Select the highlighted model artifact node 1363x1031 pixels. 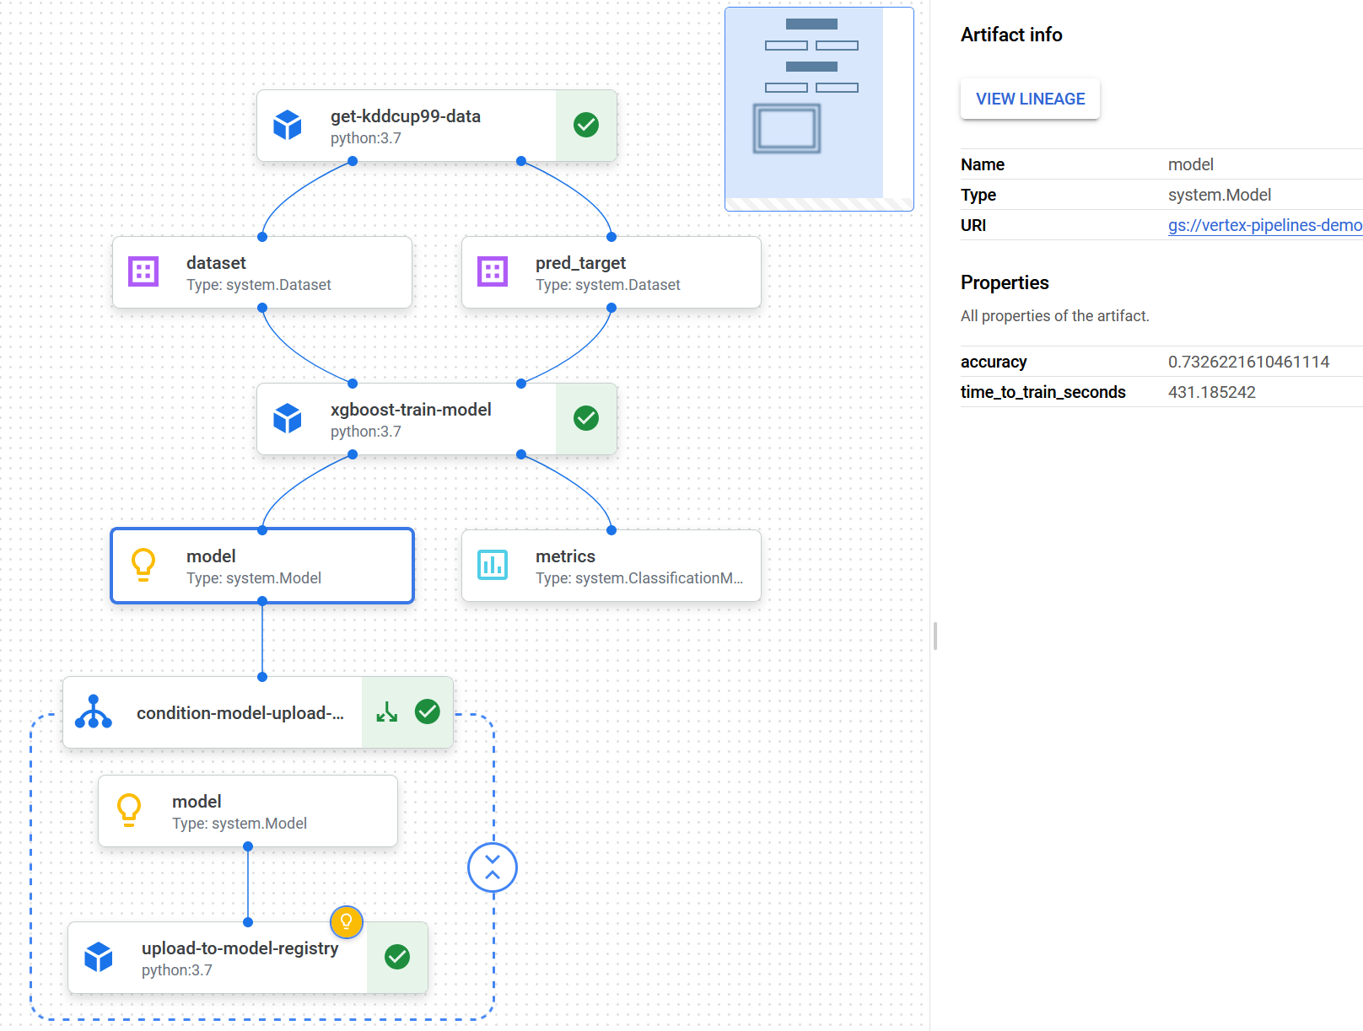pos(262,567)
